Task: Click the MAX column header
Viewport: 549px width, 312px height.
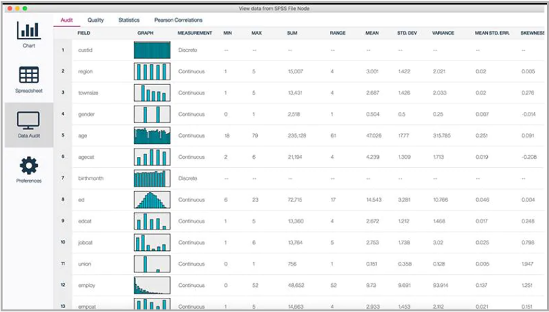Action: point(256,33)
